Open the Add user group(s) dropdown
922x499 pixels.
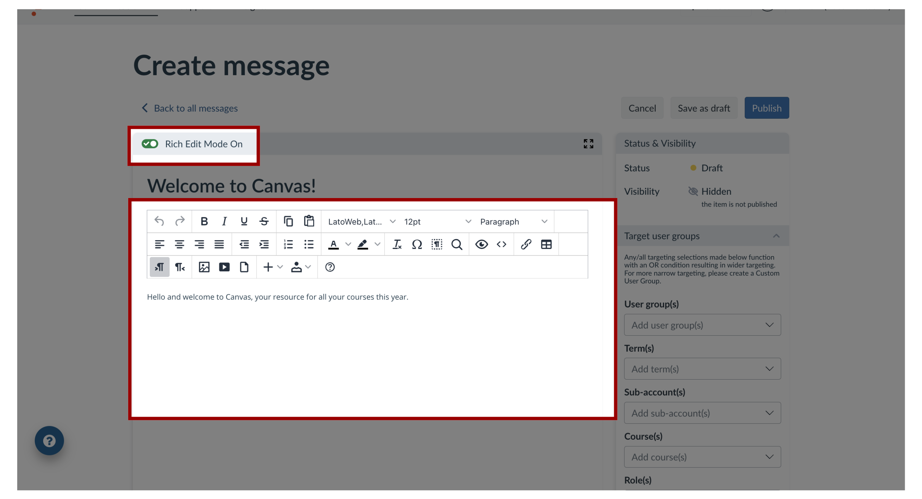pyautogui.click(x=702, y=325)
